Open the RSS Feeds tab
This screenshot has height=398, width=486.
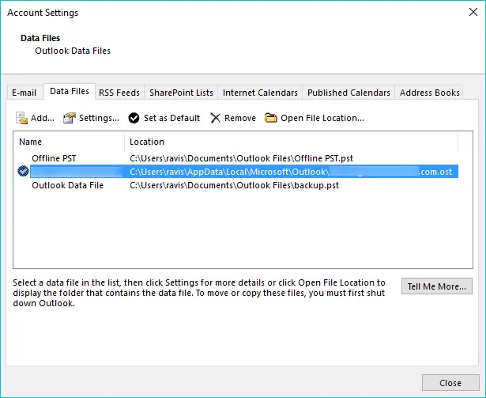pos(119,93)
